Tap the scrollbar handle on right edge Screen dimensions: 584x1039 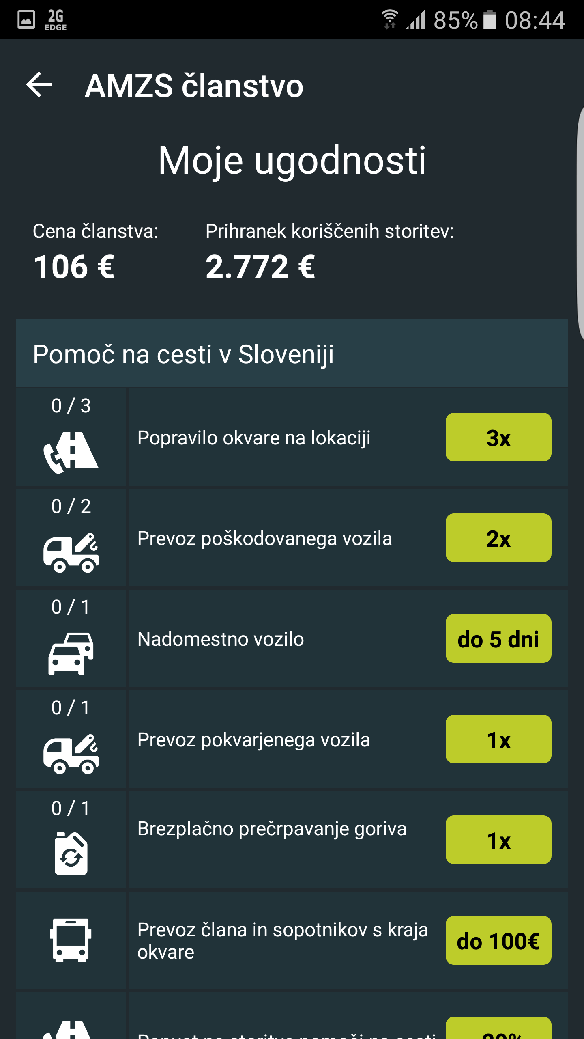[x=580, y=223]
